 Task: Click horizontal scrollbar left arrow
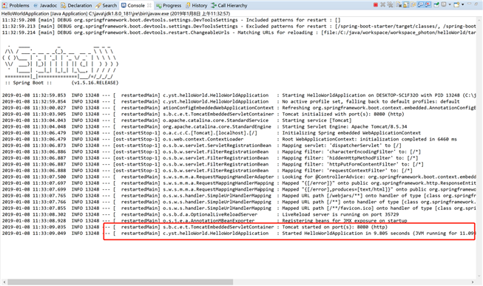coord(4,282)
